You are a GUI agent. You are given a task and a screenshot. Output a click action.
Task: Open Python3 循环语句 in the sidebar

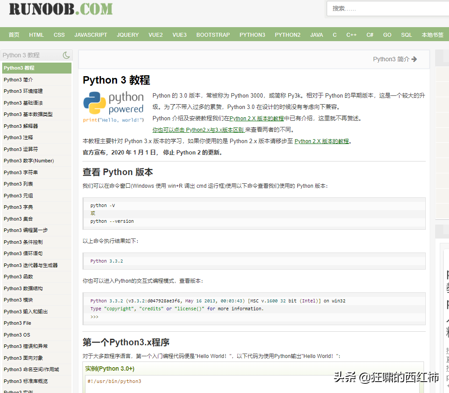tap(37, 253)
